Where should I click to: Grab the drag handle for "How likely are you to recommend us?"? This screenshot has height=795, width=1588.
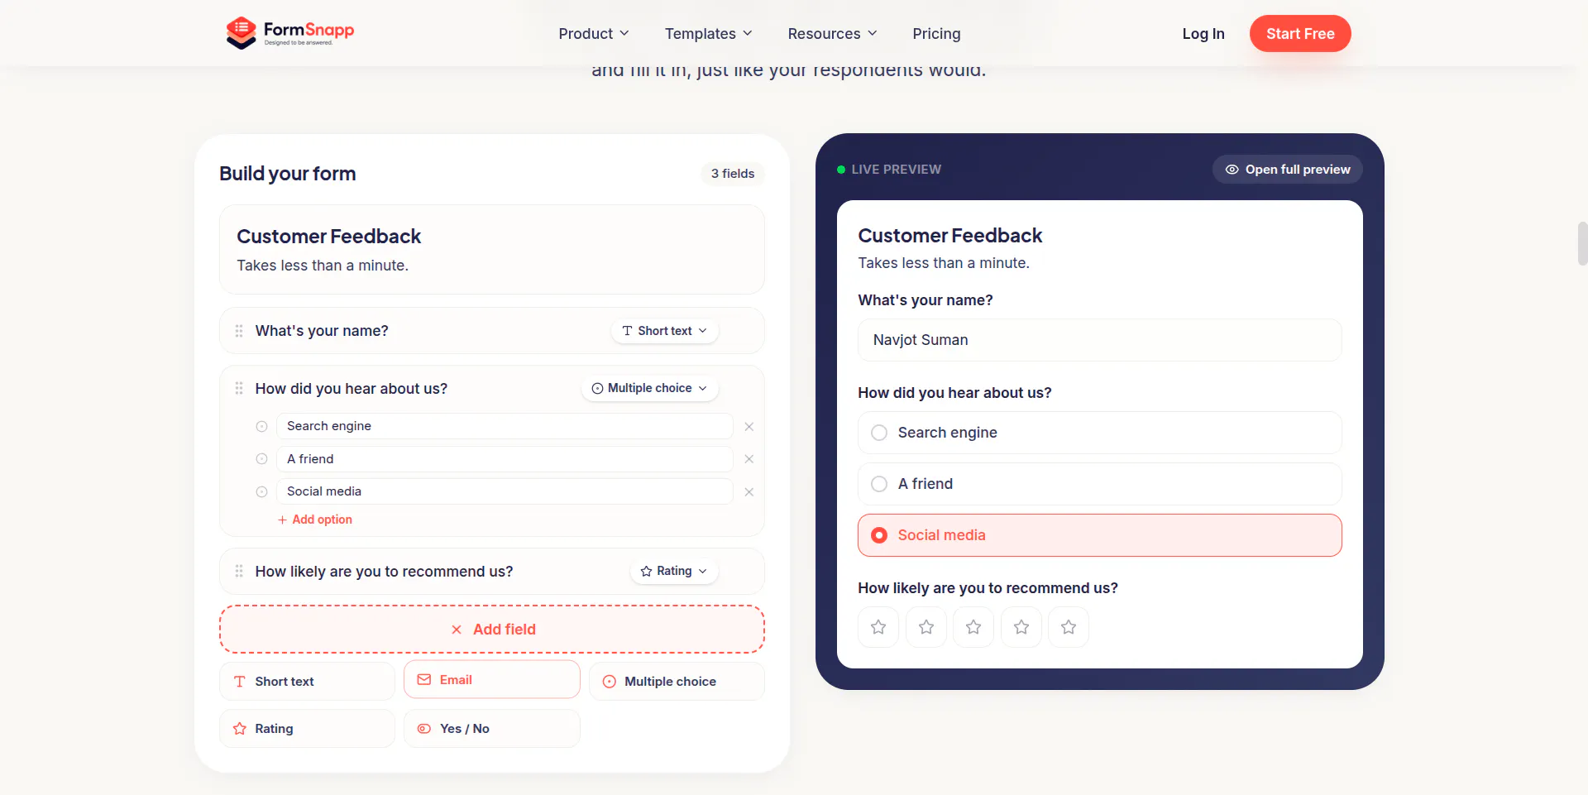pos(239,571)
